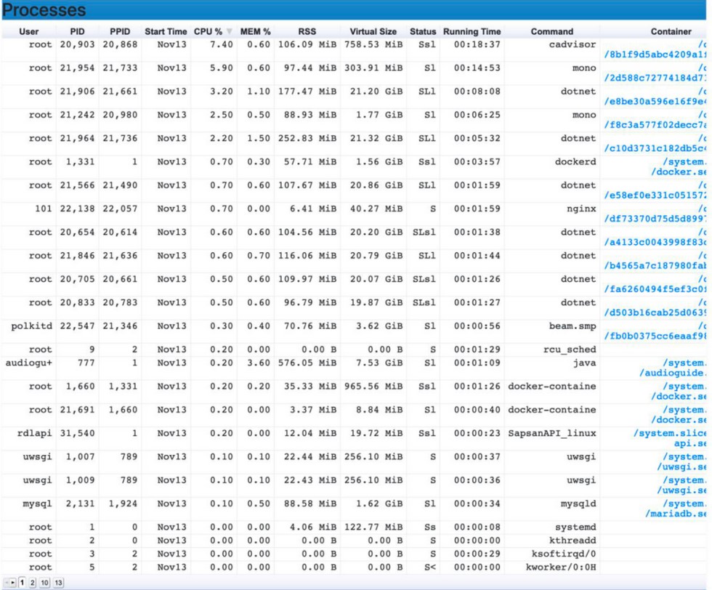This screenshot has width=712, height=590.
Task: Select page 1 in pagination
Action: coord(22,582)
